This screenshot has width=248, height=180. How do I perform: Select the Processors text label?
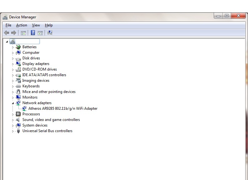point(31,114)
